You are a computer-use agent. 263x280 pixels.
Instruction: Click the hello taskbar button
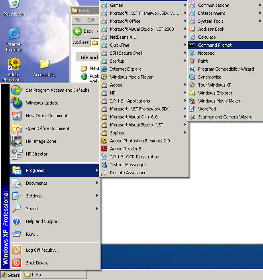pyautogui.click(x=55, y=275)
